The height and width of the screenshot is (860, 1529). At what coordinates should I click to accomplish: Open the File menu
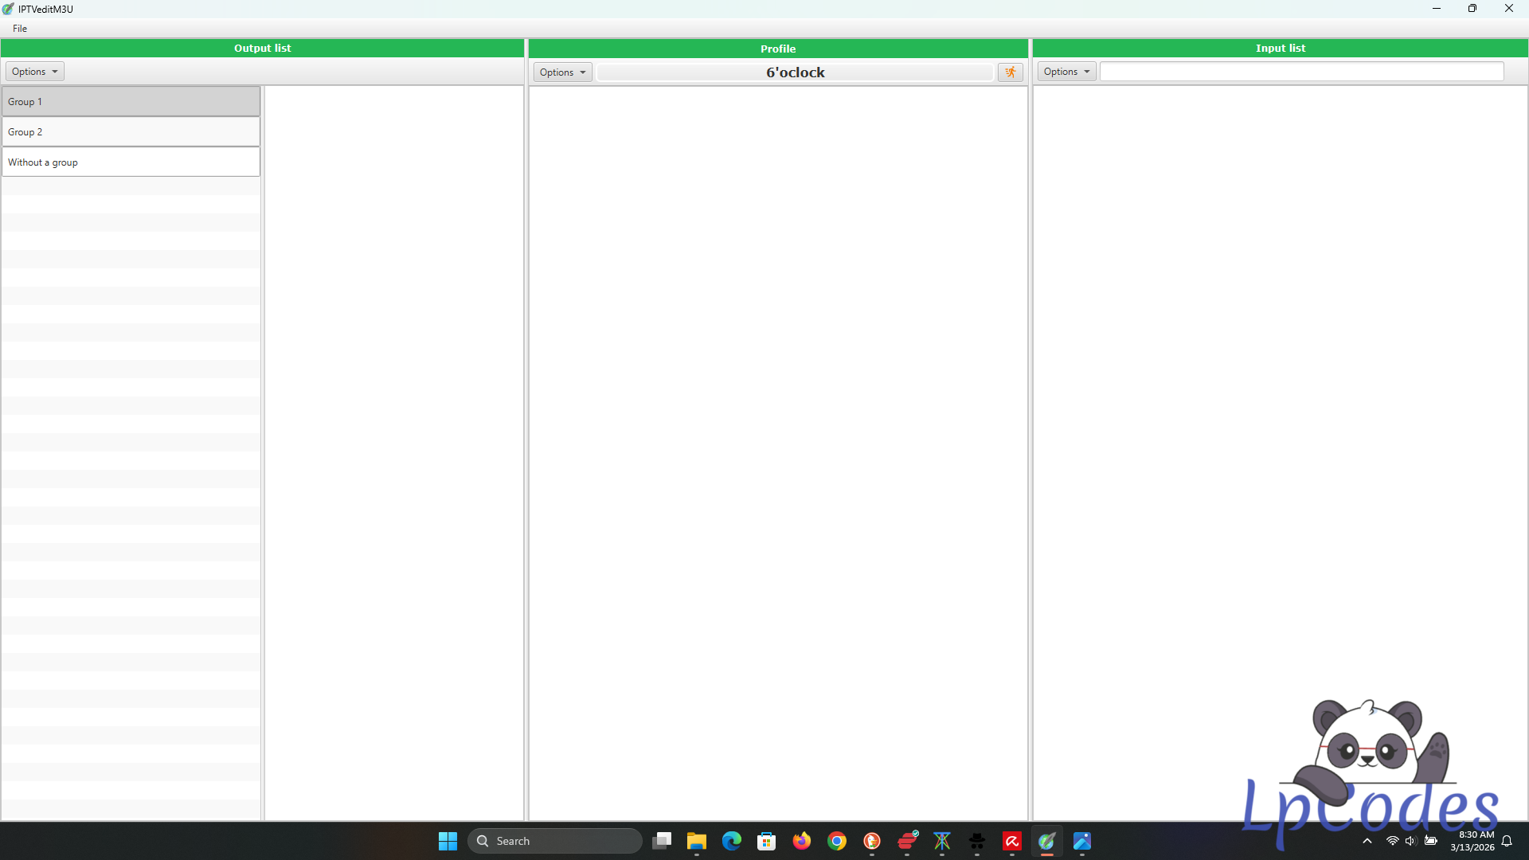point(20,29)
